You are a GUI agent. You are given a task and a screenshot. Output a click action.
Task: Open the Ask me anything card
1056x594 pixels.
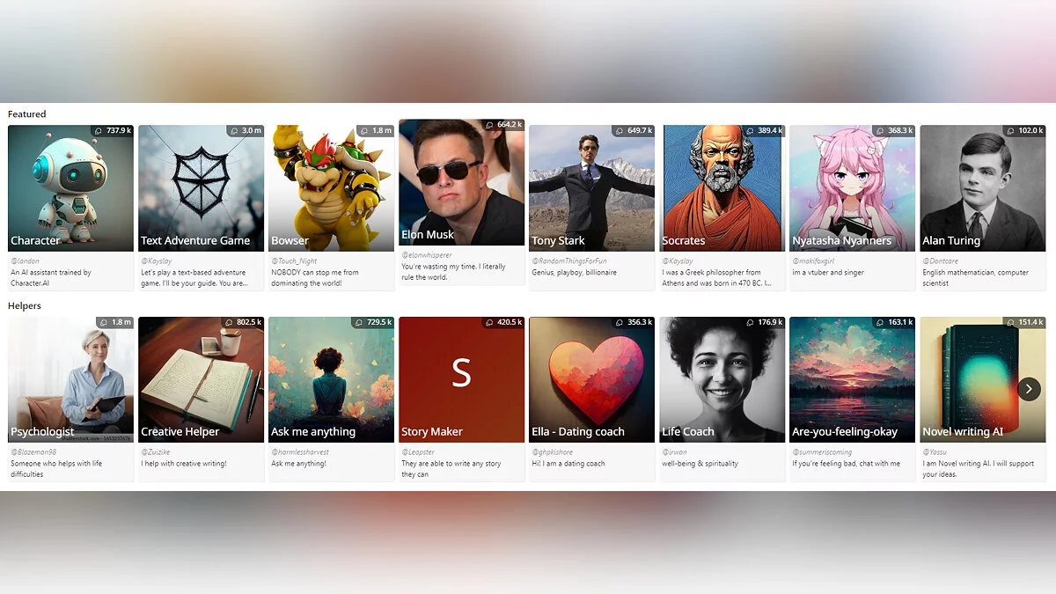click(x=331, y=399)
